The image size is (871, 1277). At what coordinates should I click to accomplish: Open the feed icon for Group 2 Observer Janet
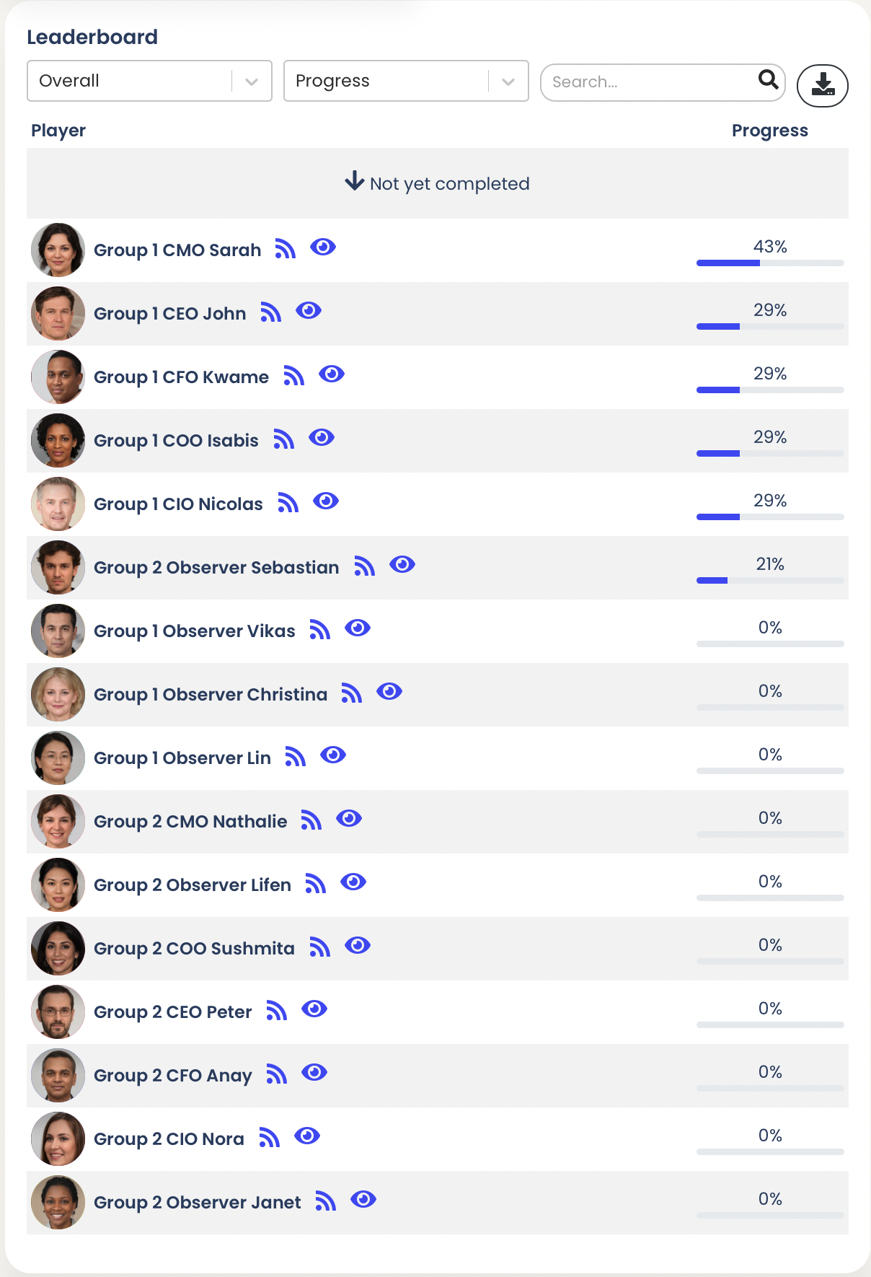pyautogui.click(x=326, y=1201)
